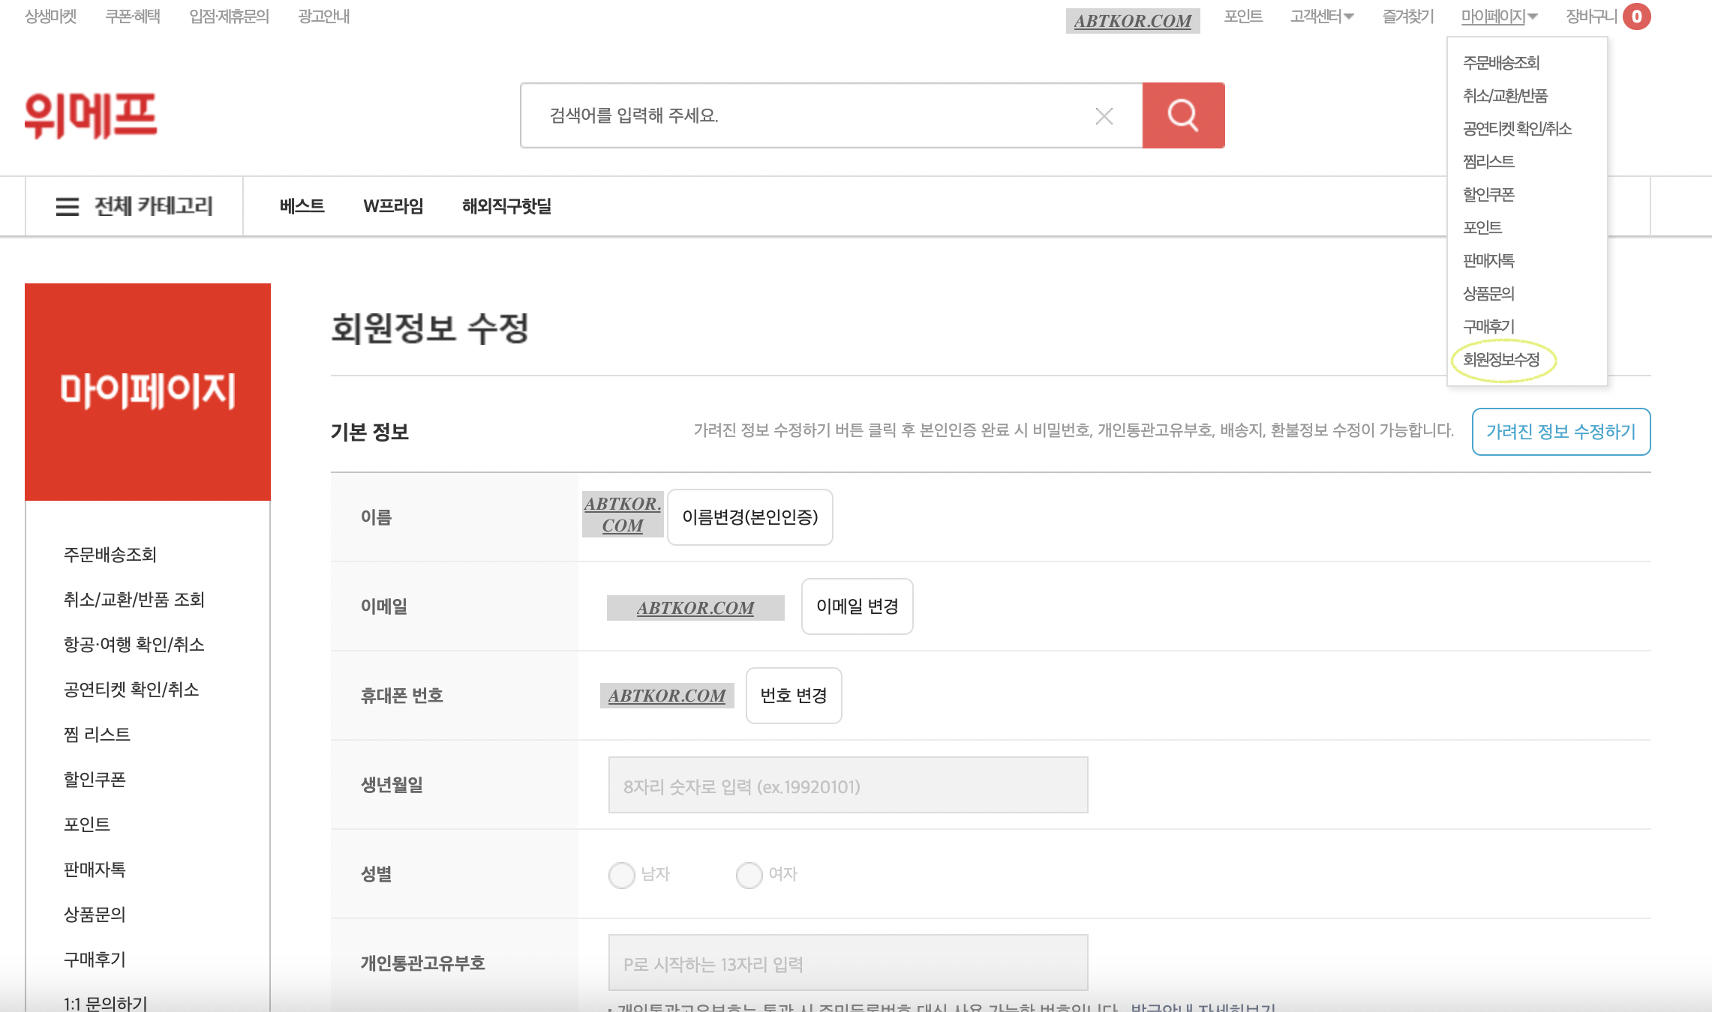The image size is (1712, 1012).
Task: Open sidebar link 할인쿠폰
Action: 95,780
